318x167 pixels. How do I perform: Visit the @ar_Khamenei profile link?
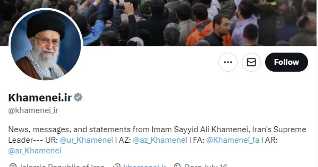[35, 151]
